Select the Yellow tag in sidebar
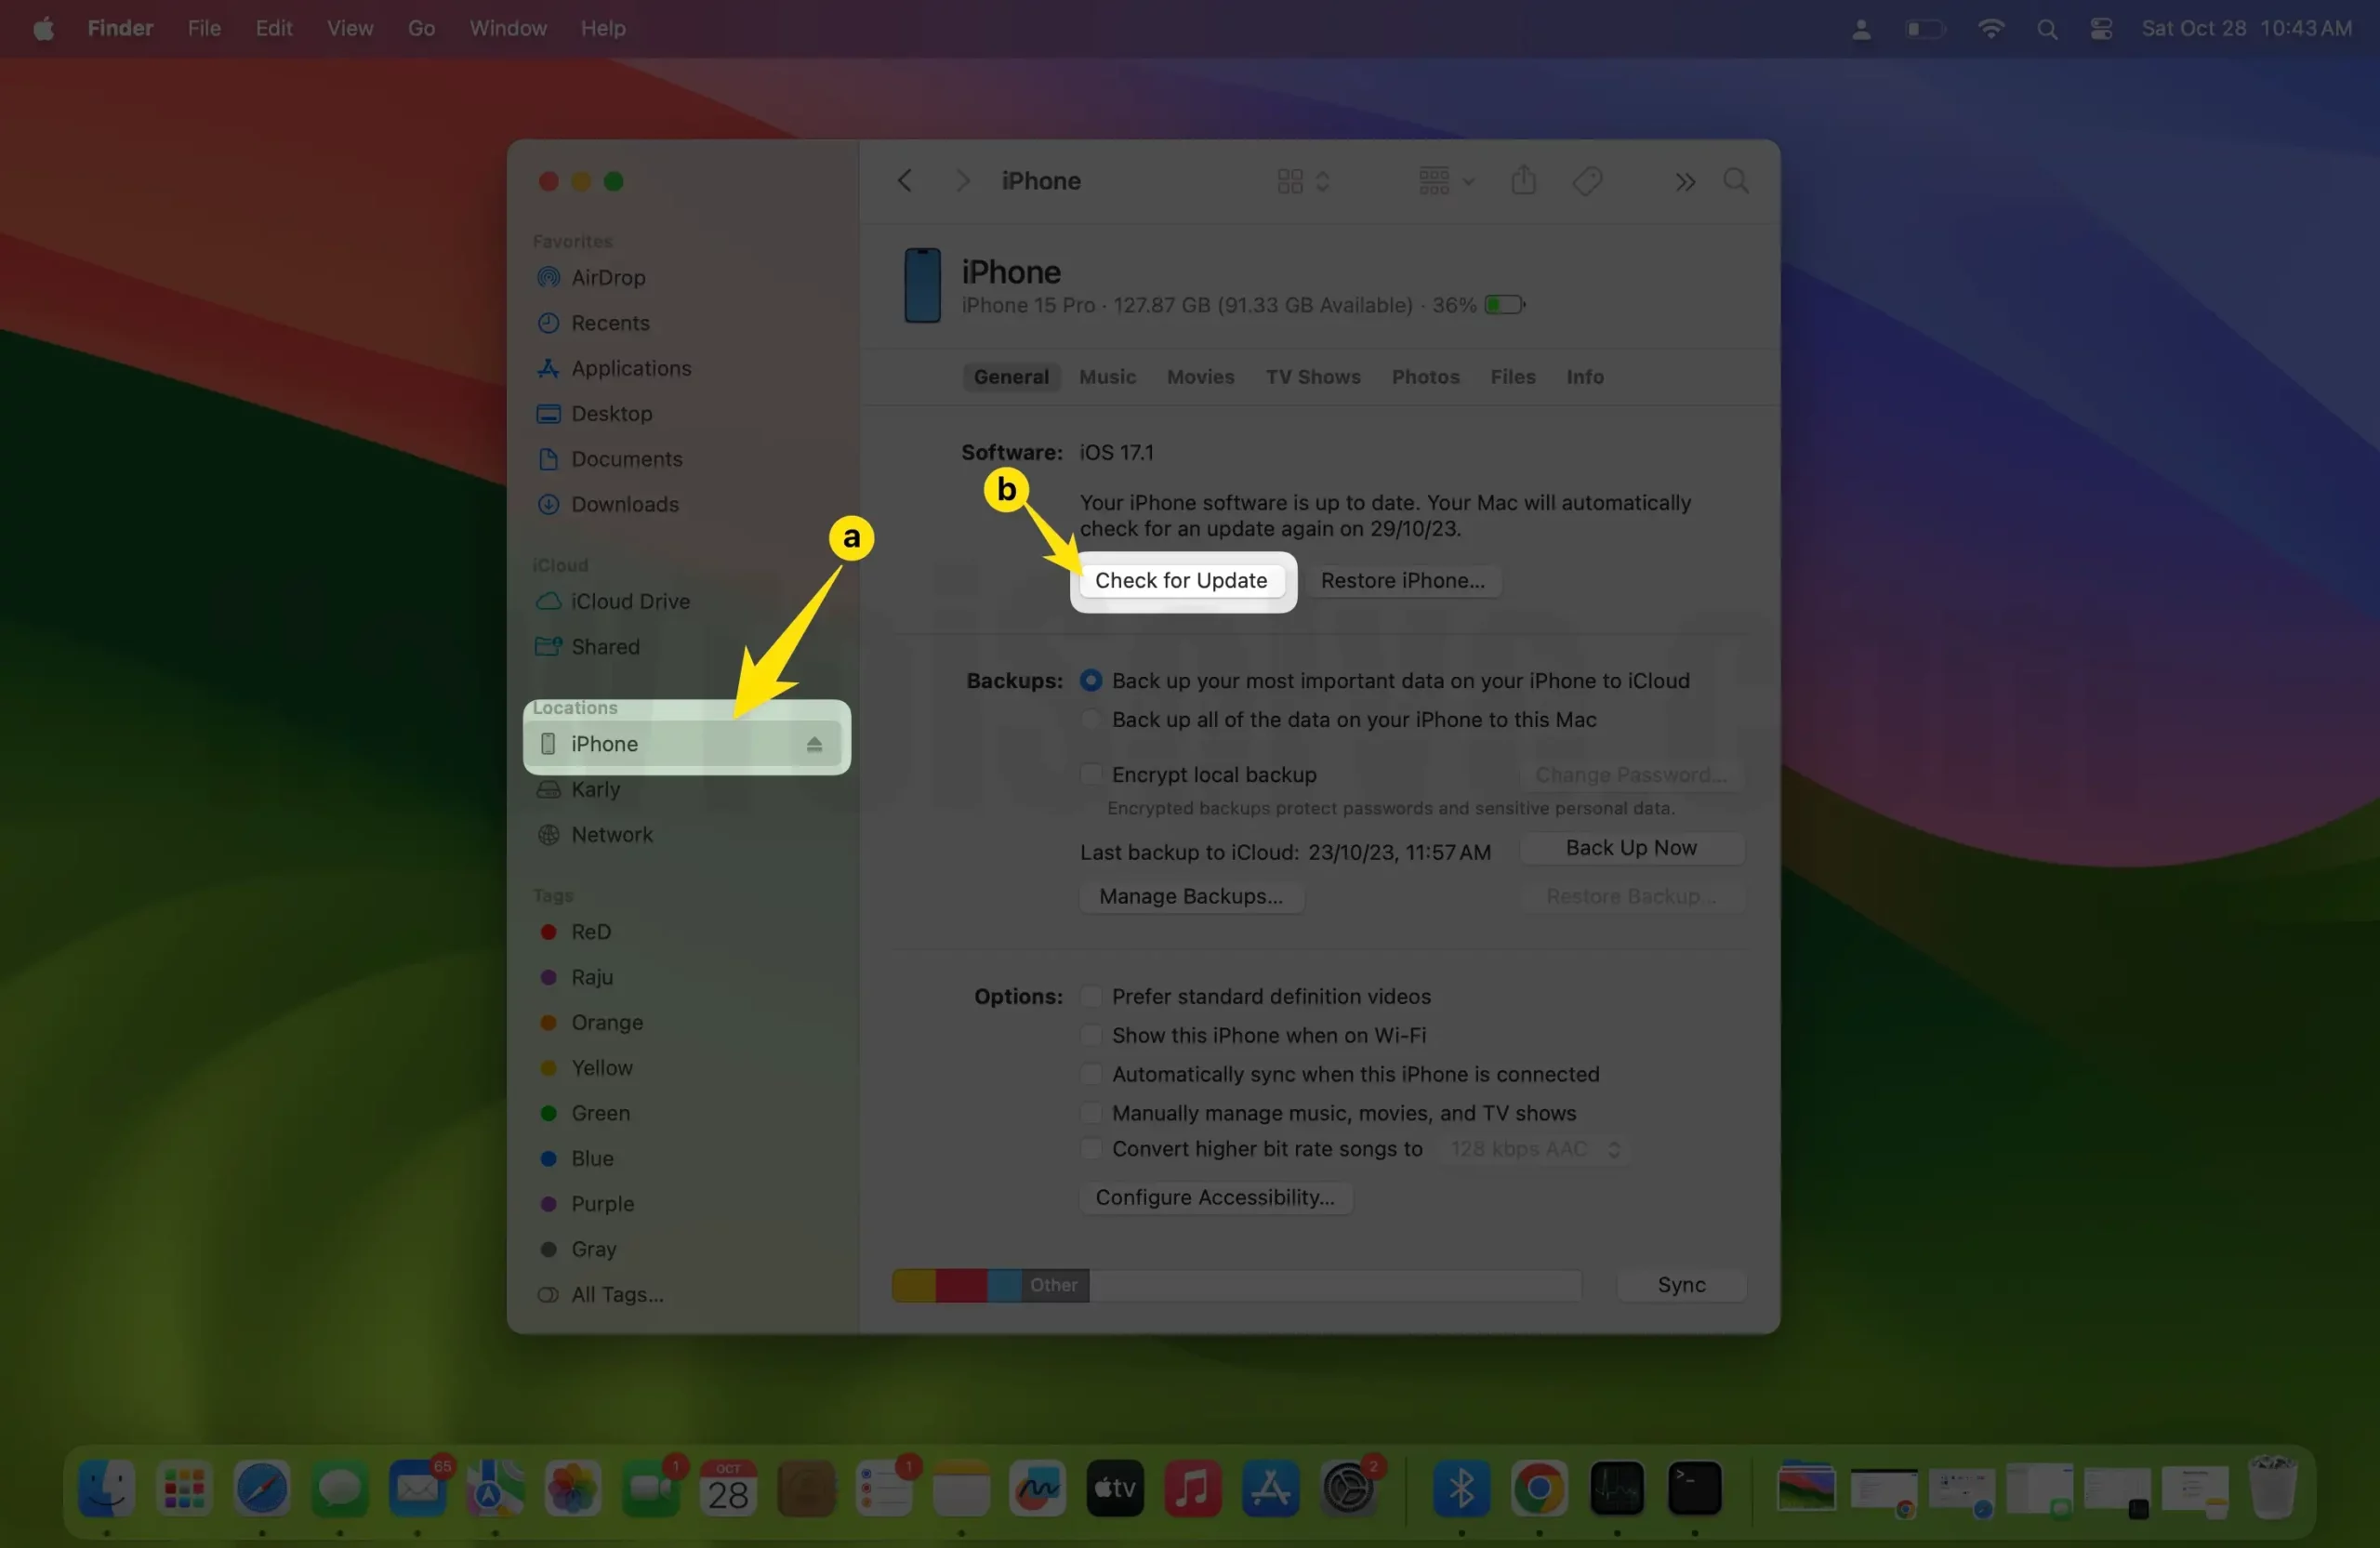 point(602,1068)
